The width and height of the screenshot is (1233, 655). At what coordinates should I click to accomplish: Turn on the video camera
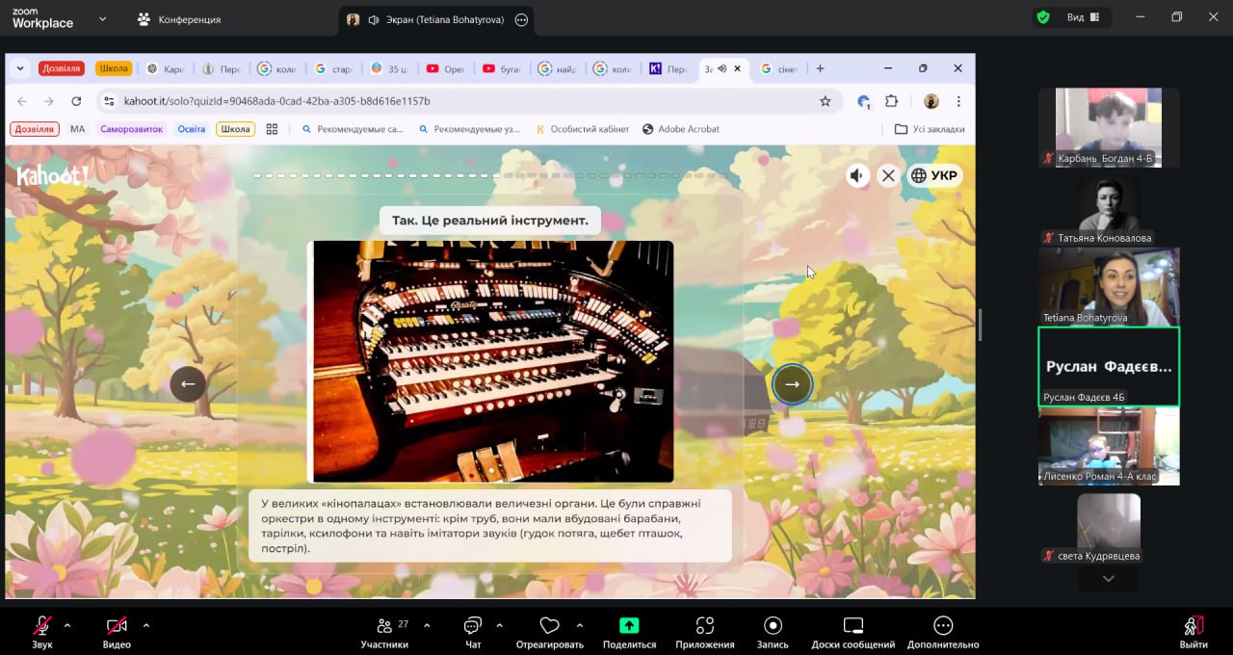tap(117, 626)
